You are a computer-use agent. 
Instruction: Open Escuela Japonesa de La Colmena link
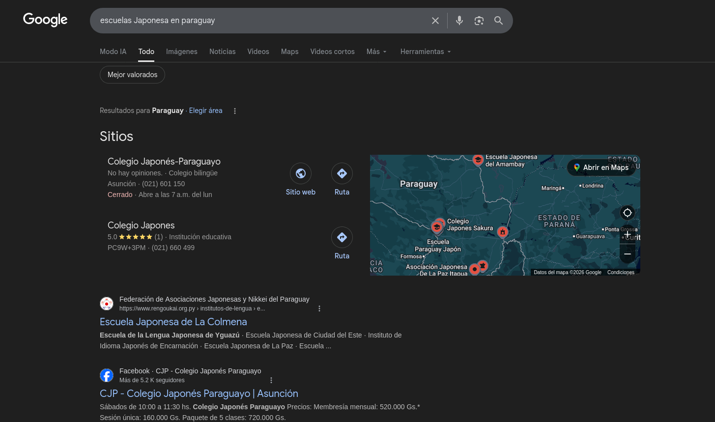coord(173,322)
